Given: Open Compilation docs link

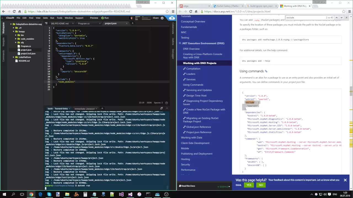Looking at the screenshot, I should click(193, 68).
